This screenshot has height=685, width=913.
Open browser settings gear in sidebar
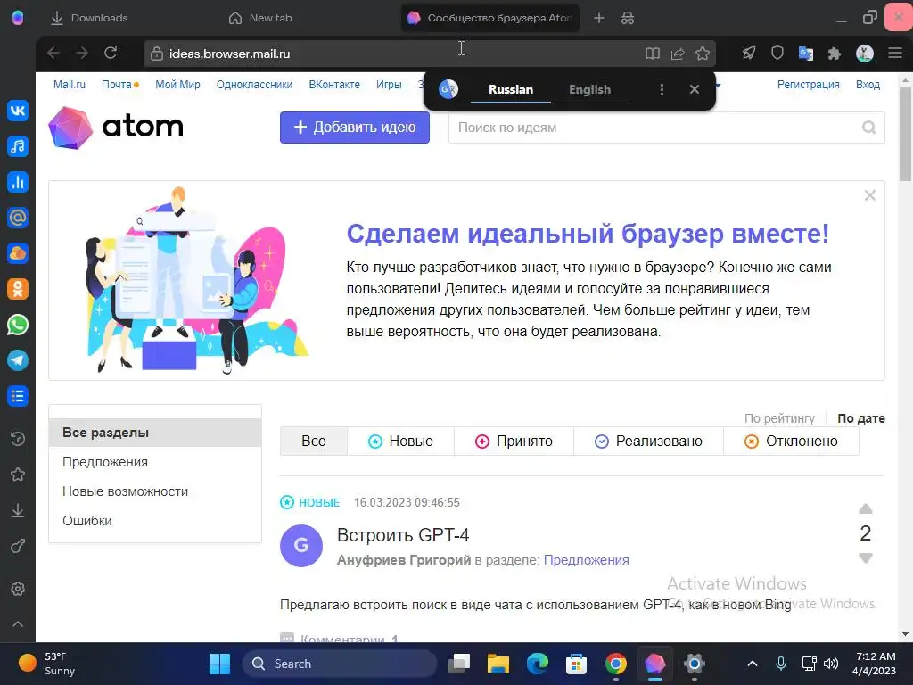(x=18, y=589)
